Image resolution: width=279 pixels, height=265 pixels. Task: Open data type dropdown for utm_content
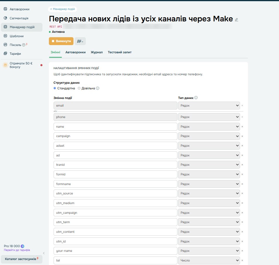pos(209,232)
